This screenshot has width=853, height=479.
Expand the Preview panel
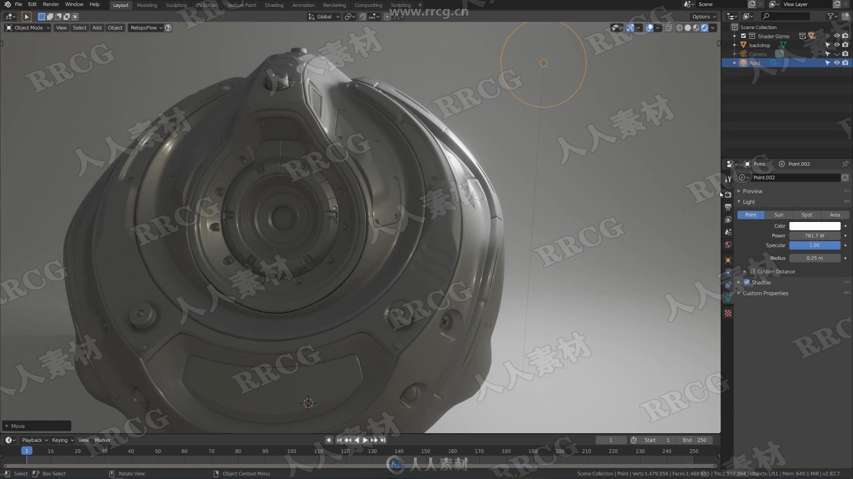coord(752,191)
